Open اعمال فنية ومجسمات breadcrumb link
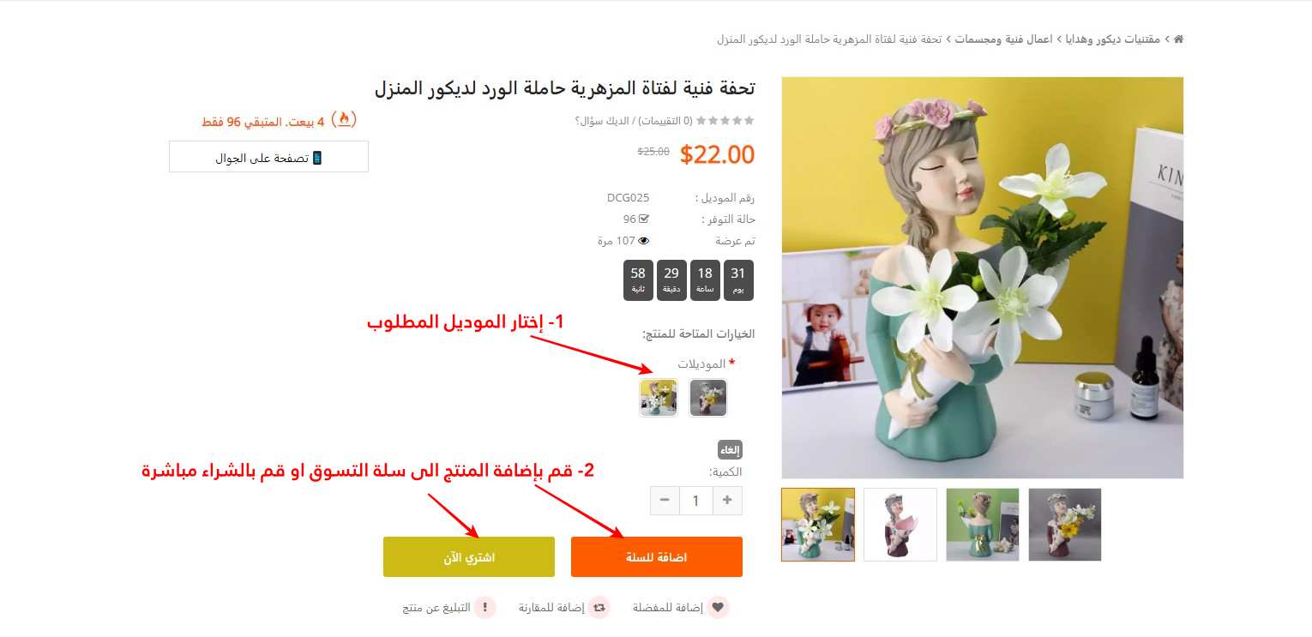This screenshot has height=637, width=1312. click(x=1004, y=39)
